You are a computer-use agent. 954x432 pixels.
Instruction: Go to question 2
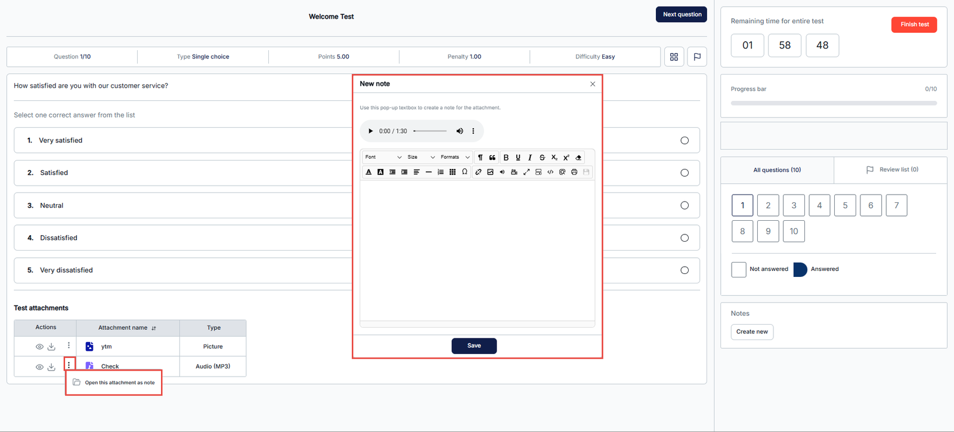[768, 205]
